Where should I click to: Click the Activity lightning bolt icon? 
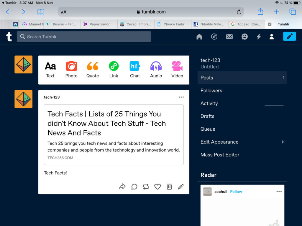point(258,37)
